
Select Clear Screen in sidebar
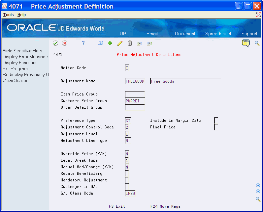pyautogui.click(x=16, y=80)
